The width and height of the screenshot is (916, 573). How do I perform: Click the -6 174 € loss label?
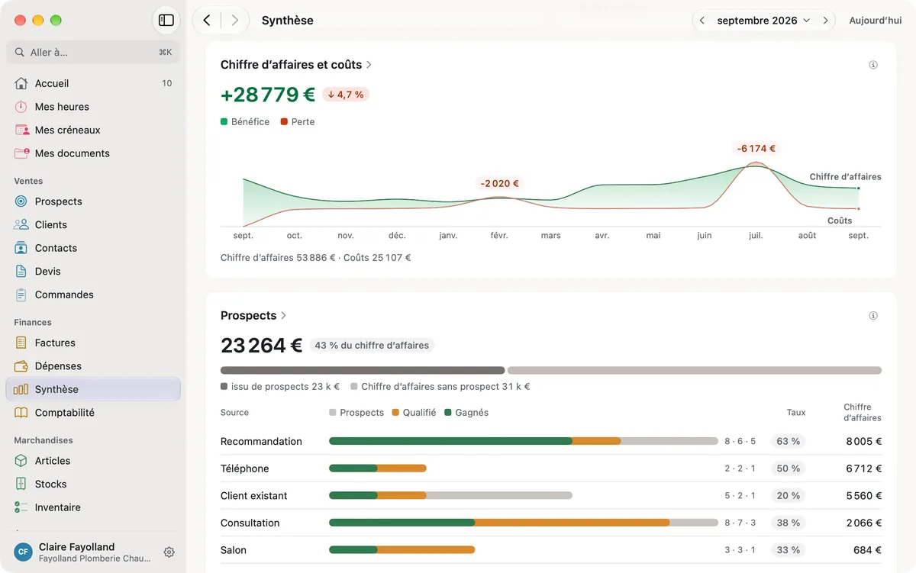(756, 149)
